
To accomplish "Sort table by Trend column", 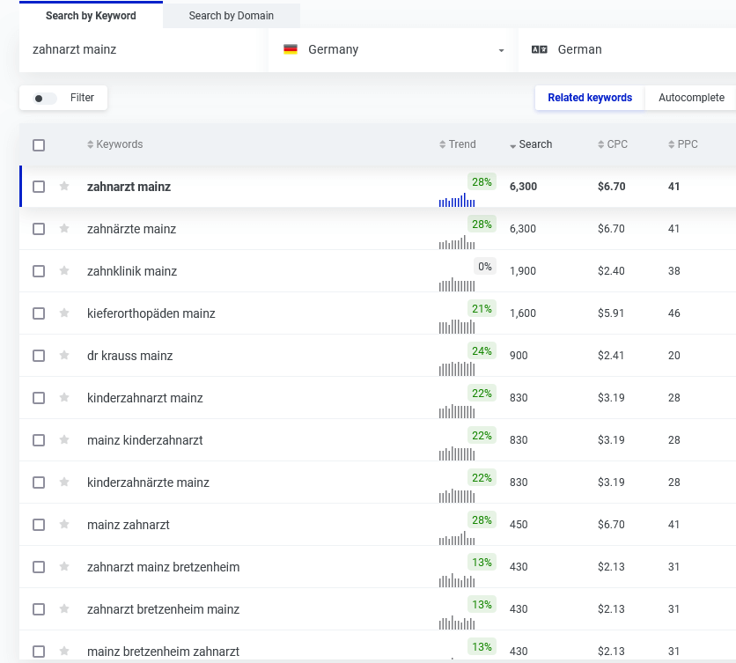I will pos(458,144).
